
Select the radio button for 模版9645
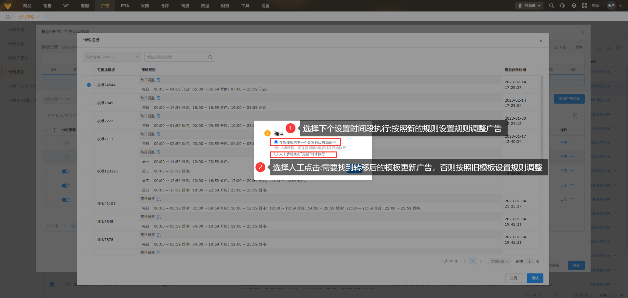[x=89, y=222]
